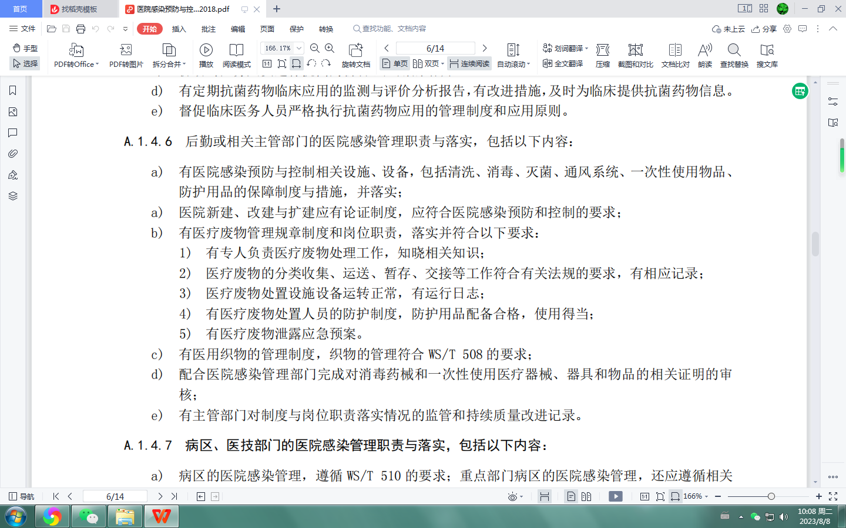Open the 压缩 compression tool

coord(602,55)
